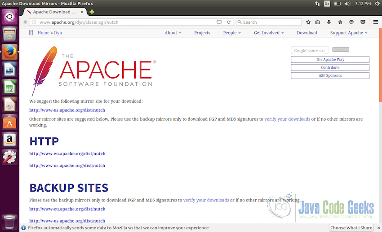Image resolution: width=382 pixels, height=232 pixels.
Task: Open the Trash in the dock
Action: 9,222
